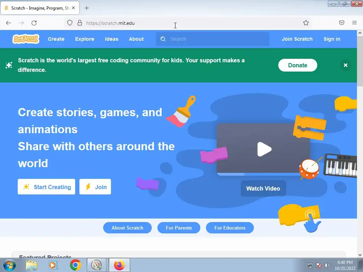This screenshot has height=272, width=363.
Task: Open the Action Center flag icon
Action: 319,265
